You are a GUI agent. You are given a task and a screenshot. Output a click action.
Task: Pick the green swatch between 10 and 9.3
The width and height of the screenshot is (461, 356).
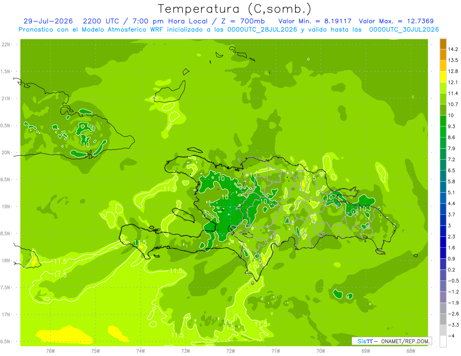pyautogui.click(x=443, y=121)
